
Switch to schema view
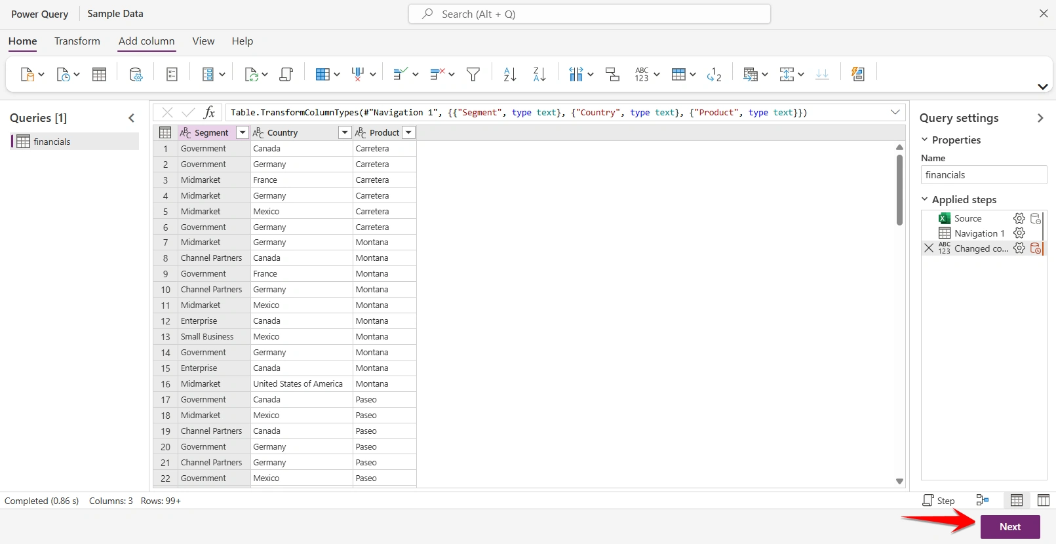1043,501
